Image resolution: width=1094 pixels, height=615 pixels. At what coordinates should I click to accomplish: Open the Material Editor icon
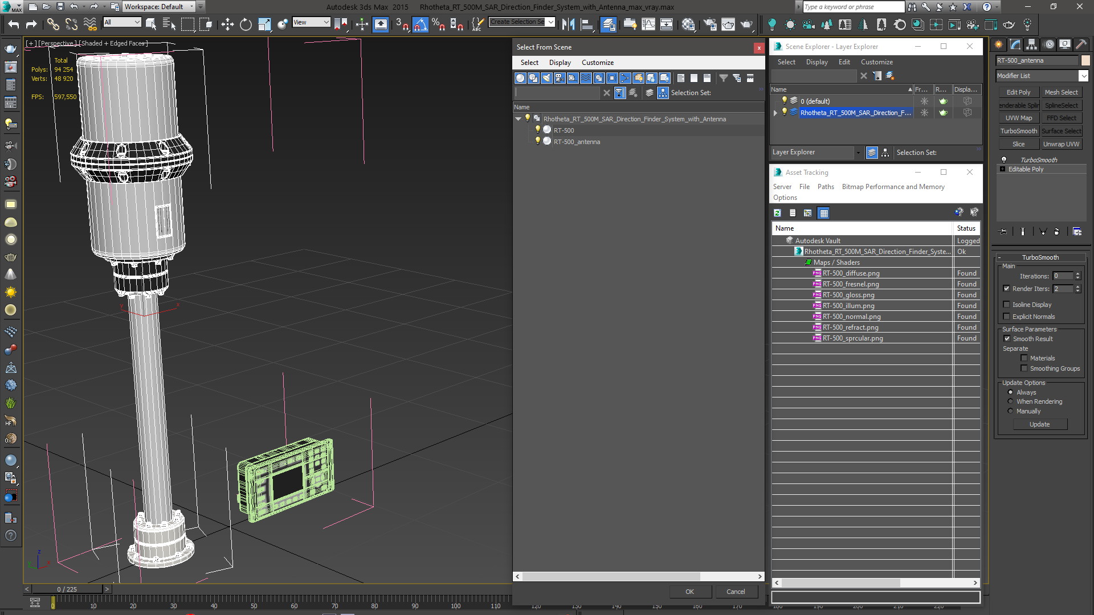(688, 24)
